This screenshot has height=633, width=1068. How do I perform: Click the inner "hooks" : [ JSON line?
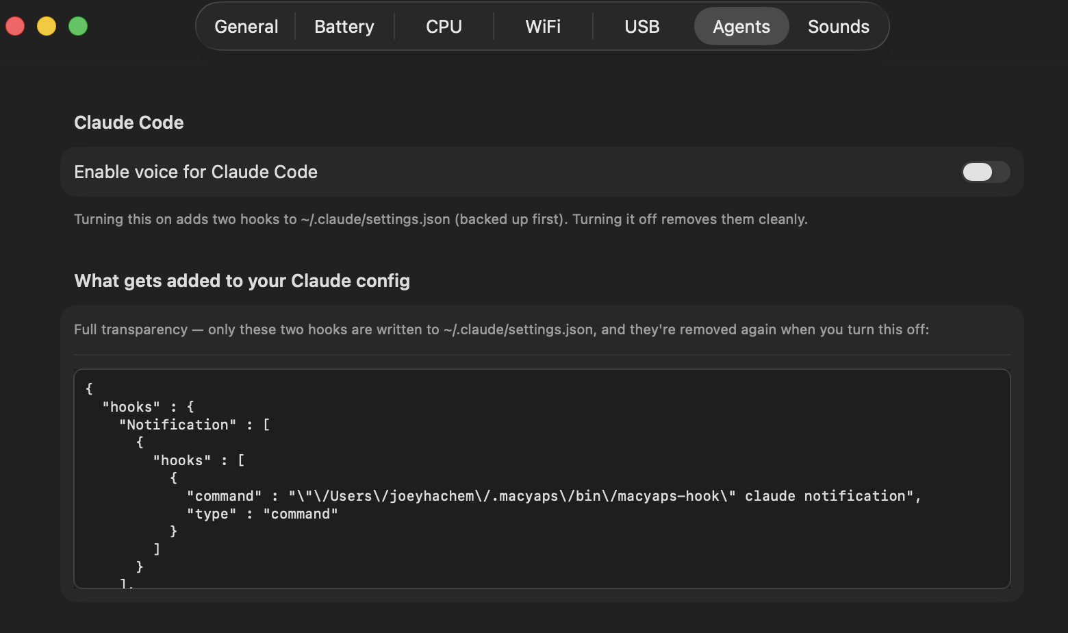pos(199,460)
